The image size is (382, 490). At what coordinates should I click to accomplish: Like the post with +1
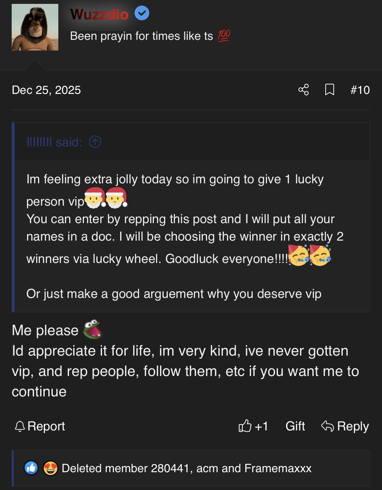pyautogui.click(x=253, y=426)
